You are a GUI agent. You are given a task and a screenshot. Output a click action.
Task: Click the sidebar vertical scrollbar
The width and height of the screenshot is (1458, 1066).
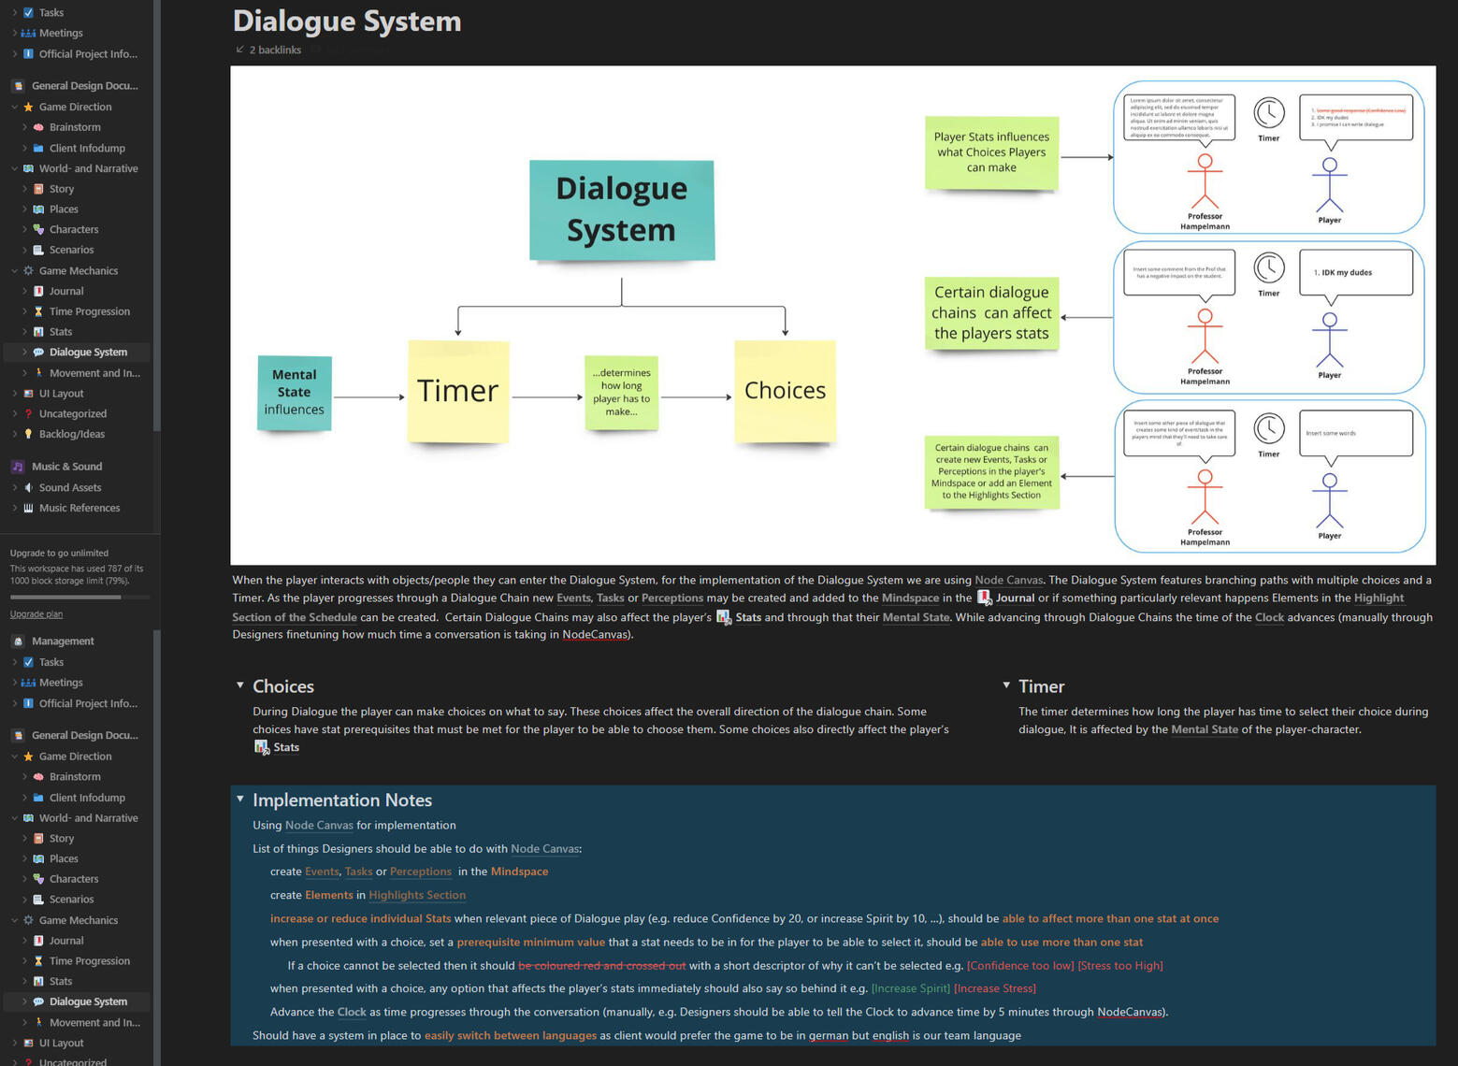click(x=157, y=215)
